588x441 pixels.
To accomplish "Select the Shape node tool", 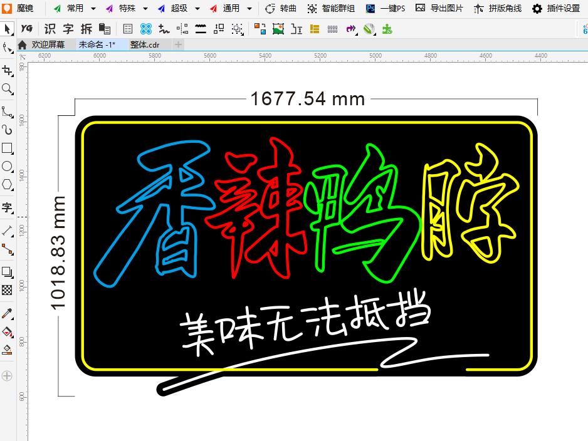I will 8,48.
